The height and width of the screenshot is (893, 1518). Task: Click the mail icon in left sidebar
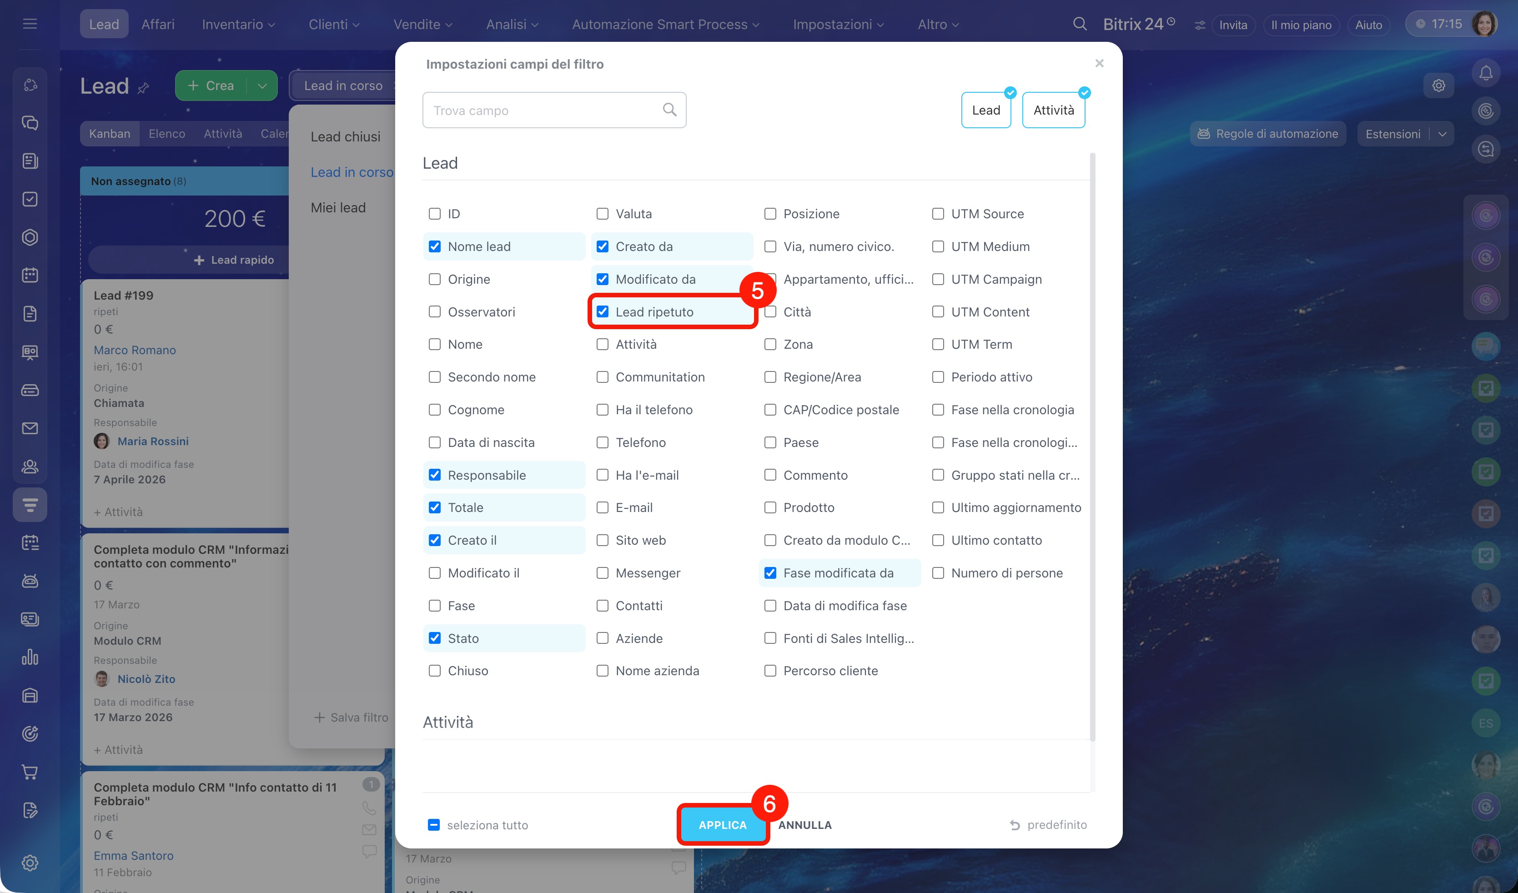tap(30, 428)
